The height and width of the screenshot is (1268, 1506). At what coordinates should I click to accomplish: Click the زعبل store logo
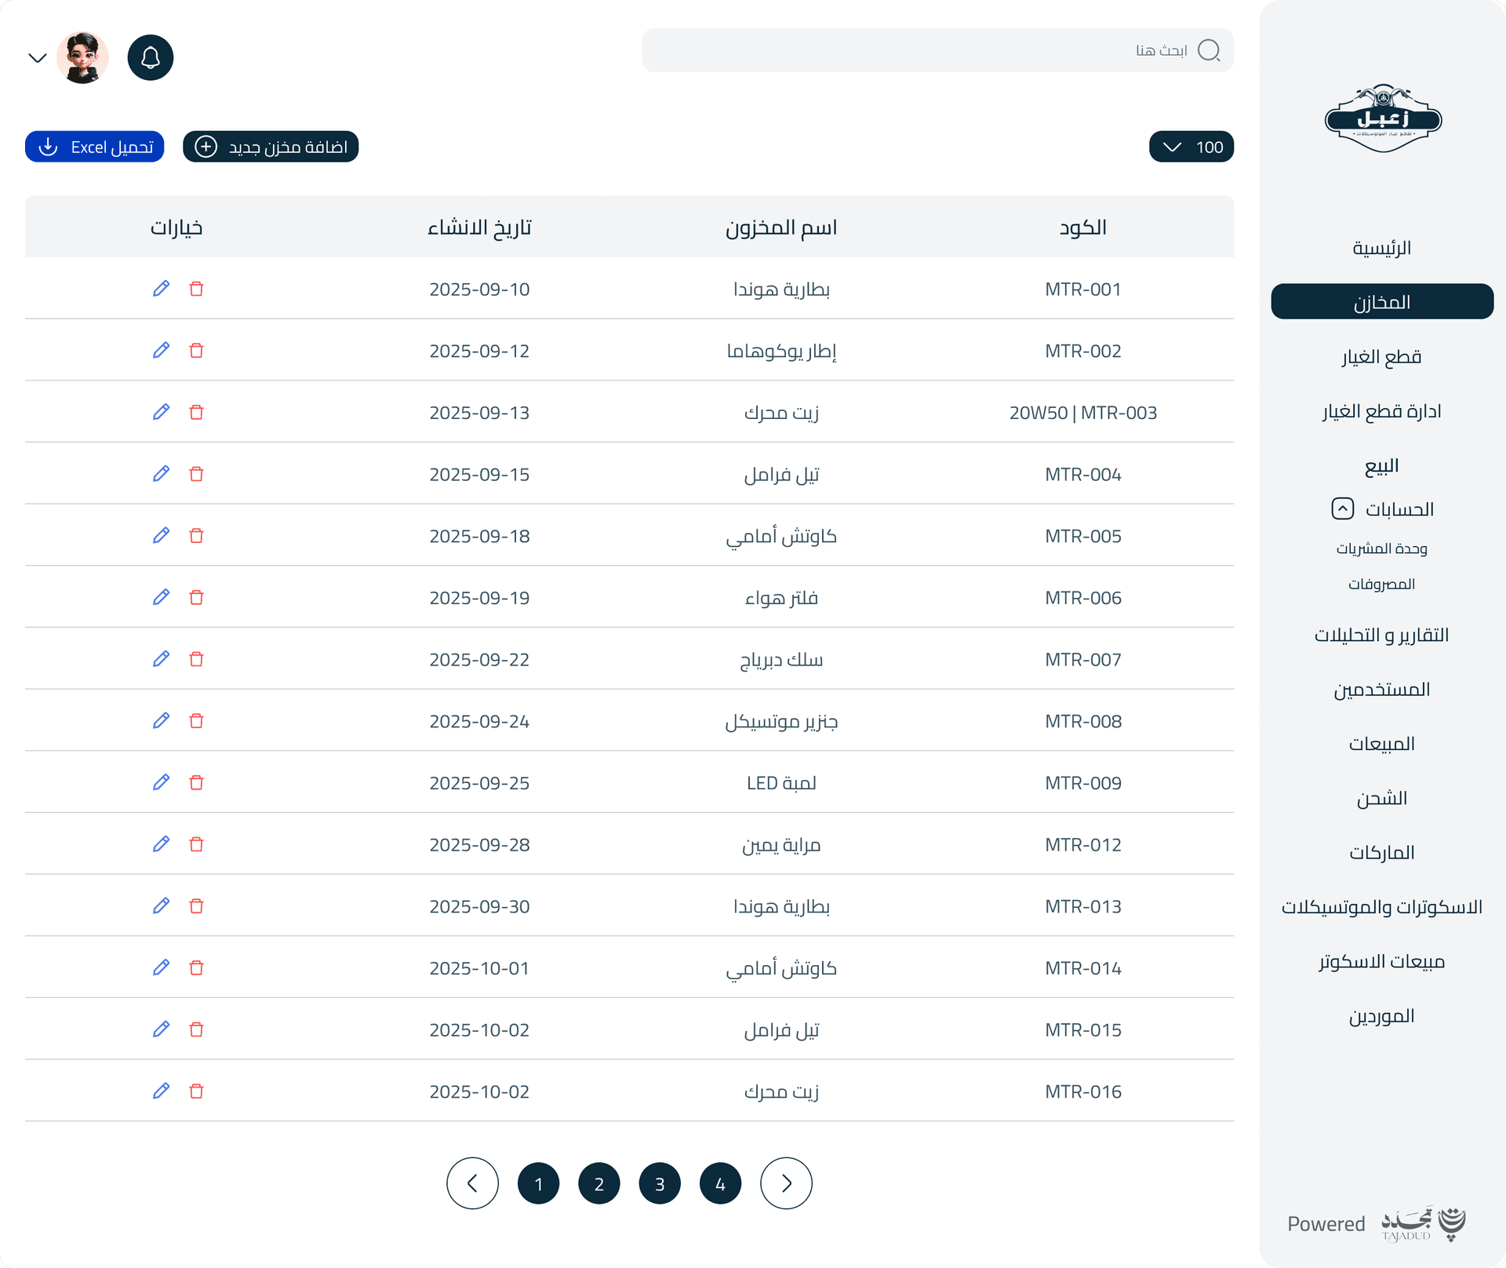[x=1382, y=118]
